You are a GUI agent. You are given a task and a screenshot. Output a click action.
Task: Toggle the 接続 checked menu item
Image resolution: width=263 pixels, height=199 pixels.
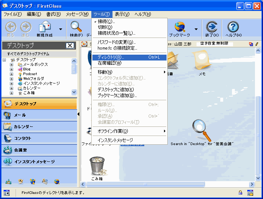tap(106, 22)
